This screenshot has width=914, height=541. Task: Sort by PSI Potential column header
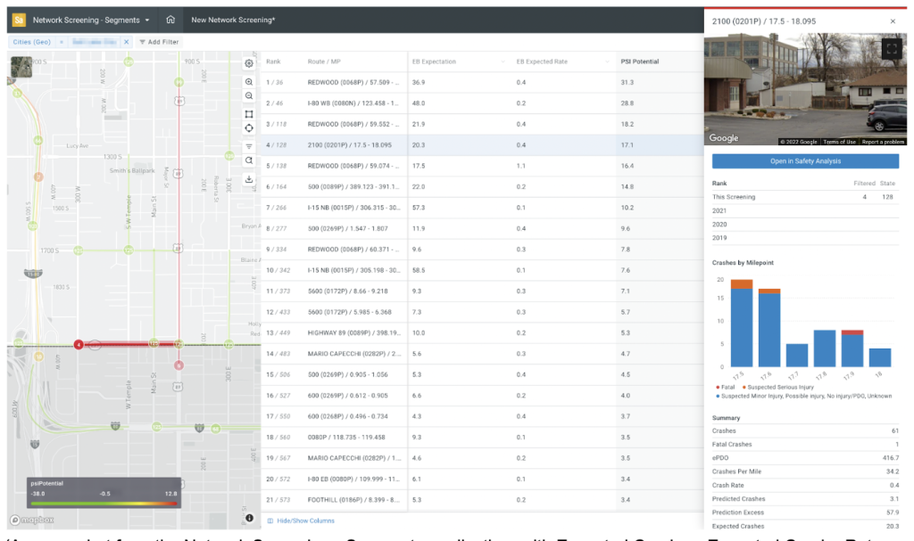639,61
